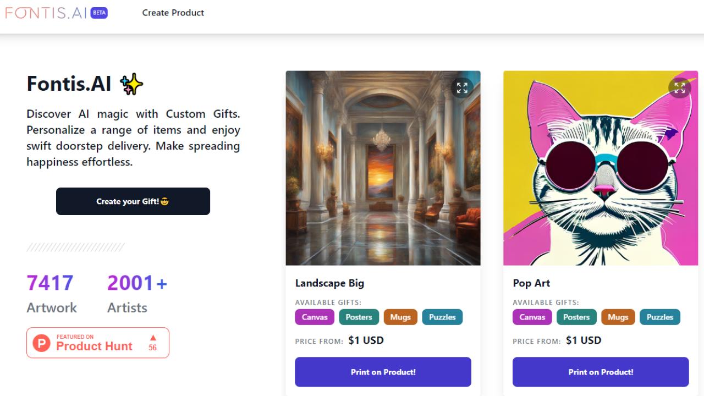Choose Canvas tag under Pop Art
Image resolution: width=704 pixels, height=396 pixels.
(532, 317)
